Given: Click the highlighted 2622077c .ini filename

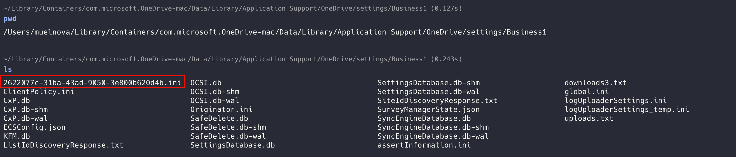Looking at the screenshot, I should point(92,83).
